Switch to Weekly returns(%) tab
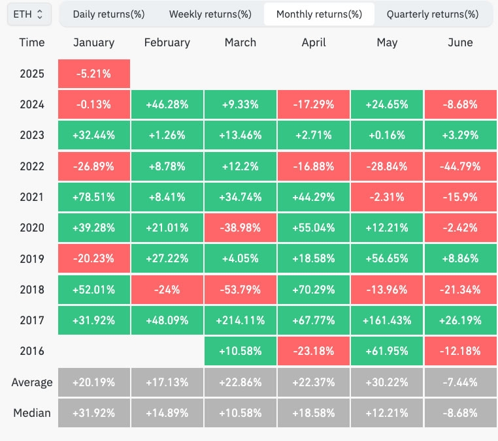The height and width of the screenshot is (441, 498). pyautogui.click(x=210, y=14)
